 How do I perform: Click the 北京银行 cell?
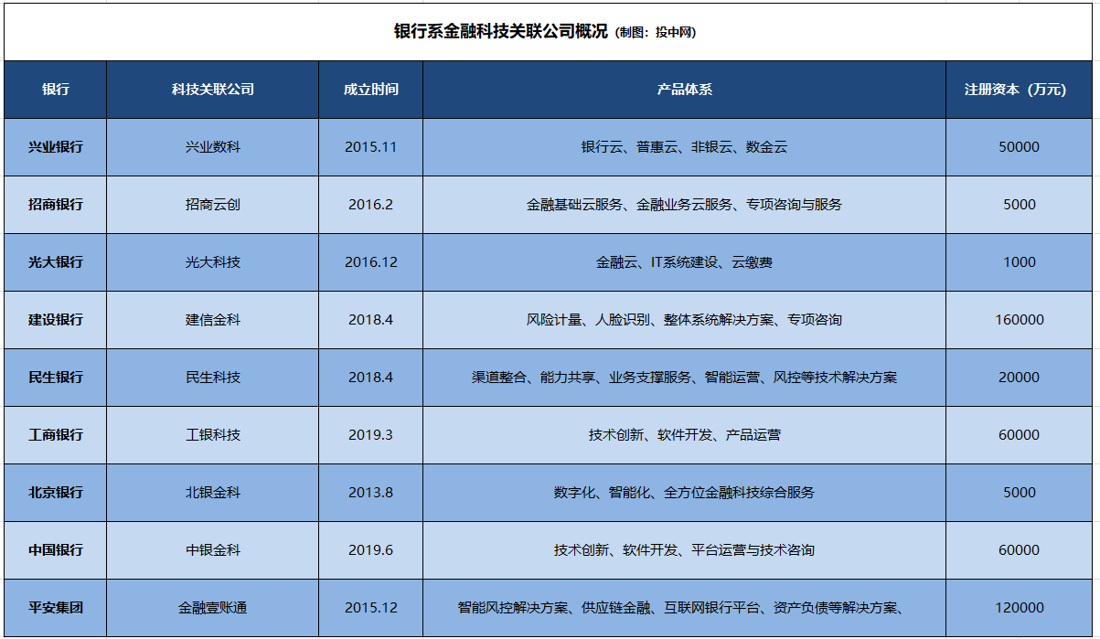56,493
